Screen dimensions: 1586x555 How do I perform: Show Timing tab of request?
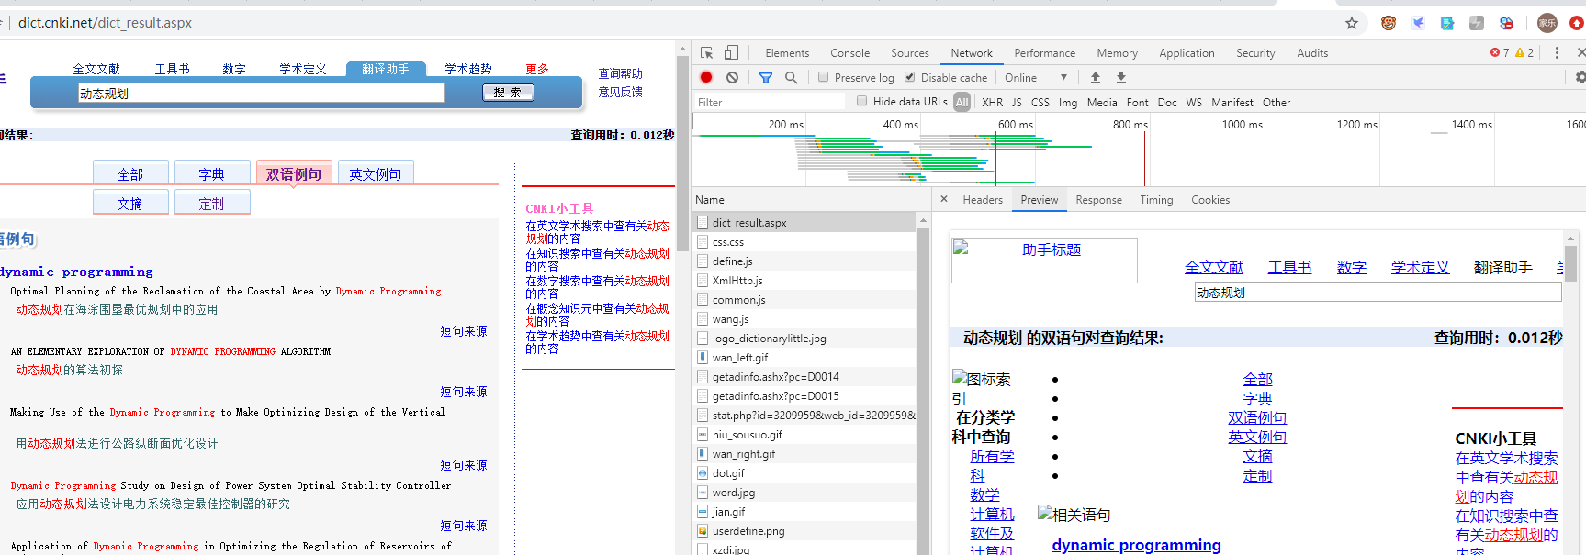tap(1156, 200)
